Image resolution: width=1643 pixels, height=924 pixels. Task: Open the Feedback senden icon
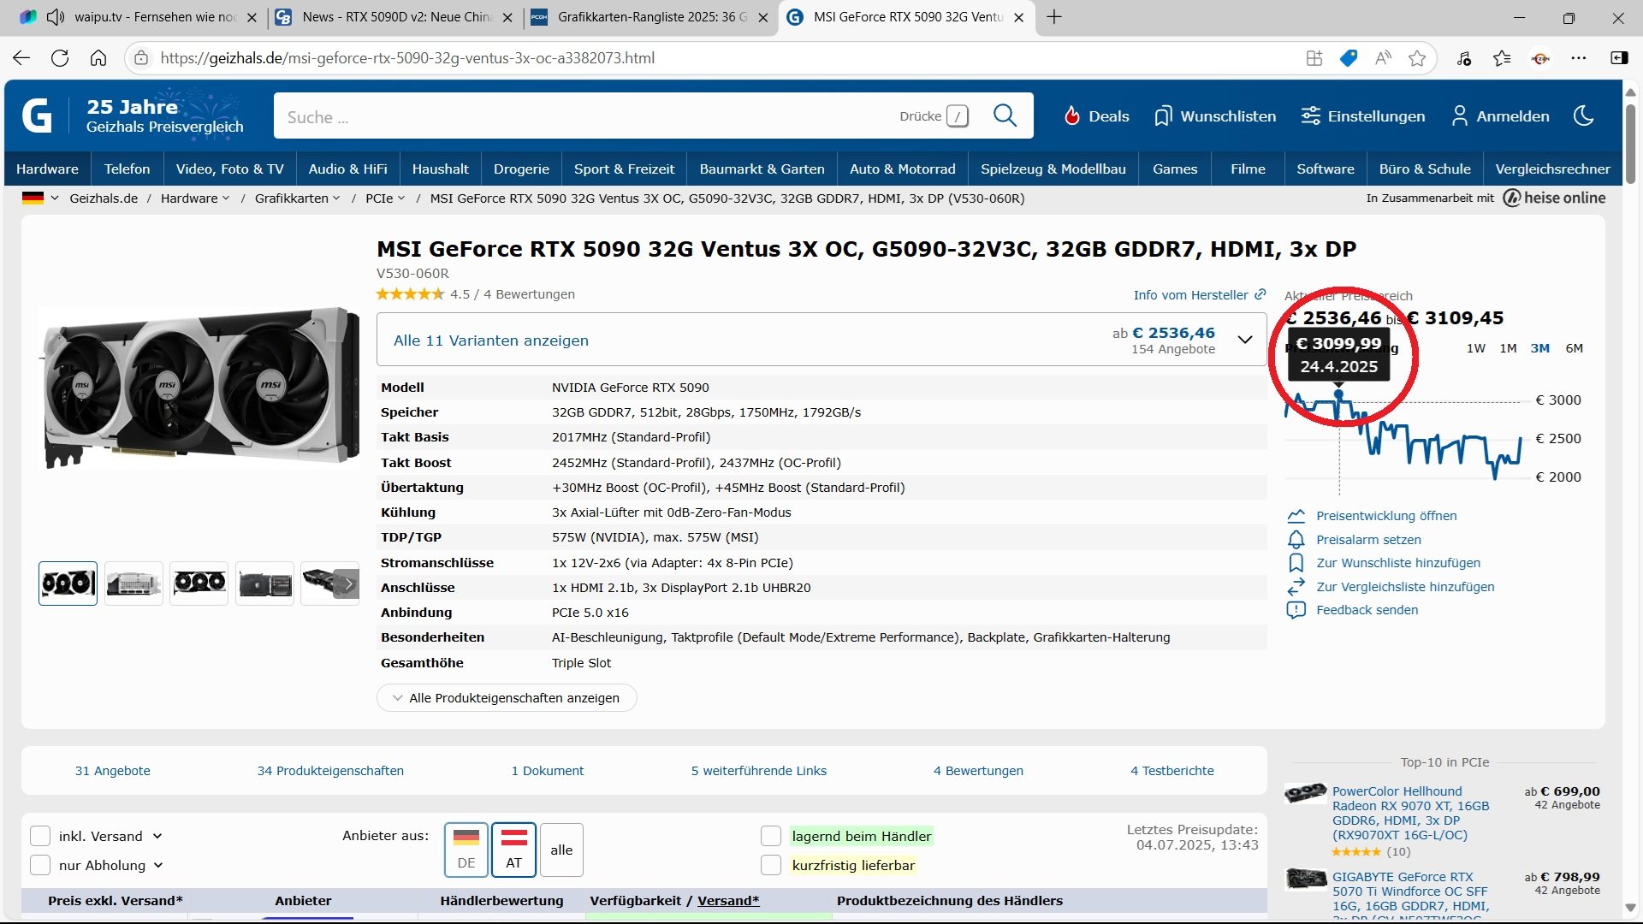coord(1296,610)
